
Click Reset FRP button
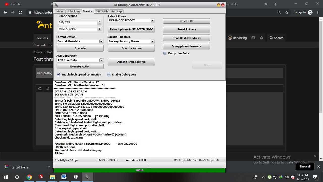click(x=186, y=21)
